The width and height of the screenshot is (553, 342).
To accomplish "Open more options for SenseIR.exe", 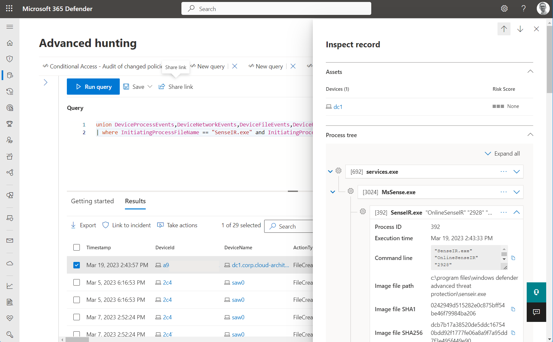I will [x=504, y=212].
